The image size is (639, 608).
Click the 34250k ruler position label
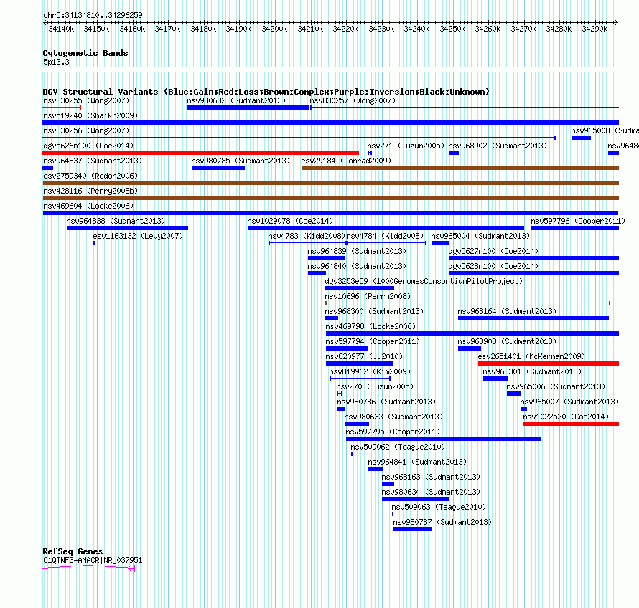[452, 29]
